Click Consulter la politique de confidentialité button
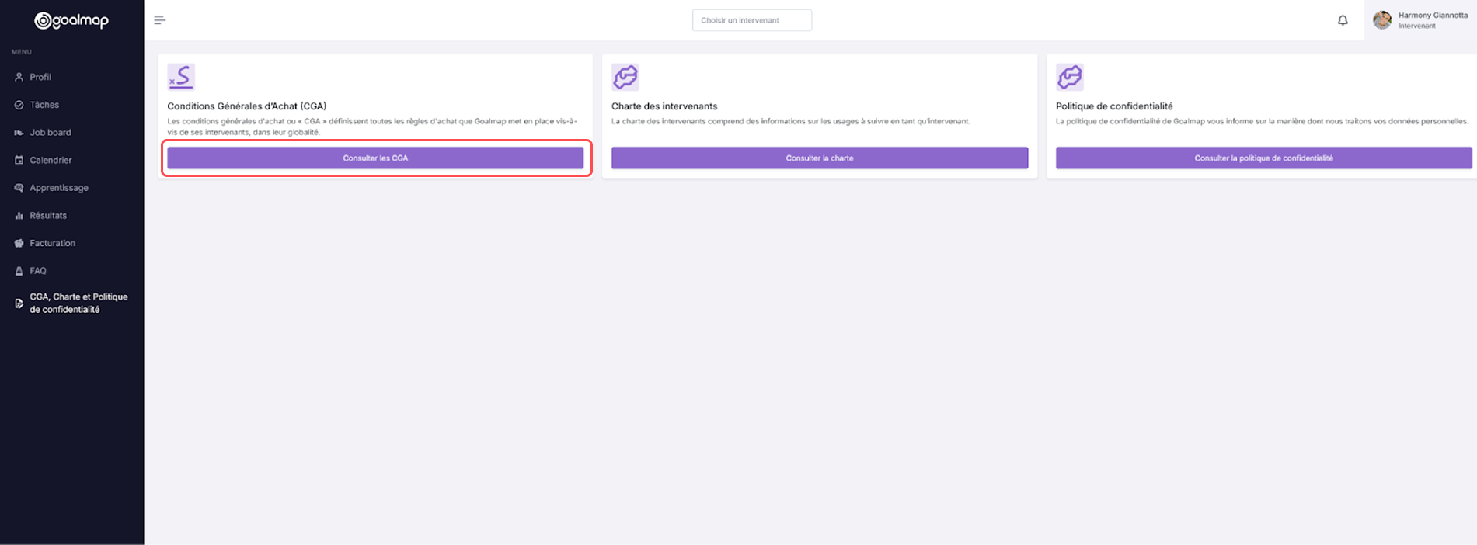Image resolution: width=1477 pixels, height=545 pixels. (x=1263, y=158)
